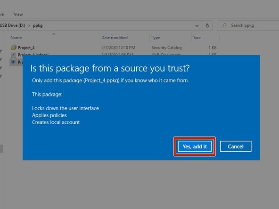Expand the breadcrumb chevron after USB Drive
Viewport: 279px width, 209px height.
pos(29,25)
